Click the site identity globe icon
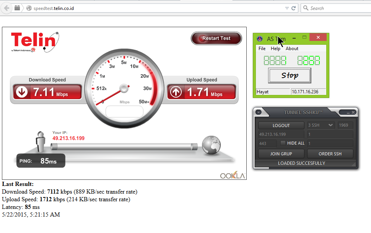The height and width of the screenshot is (233, 371). [x=29, y=8]
